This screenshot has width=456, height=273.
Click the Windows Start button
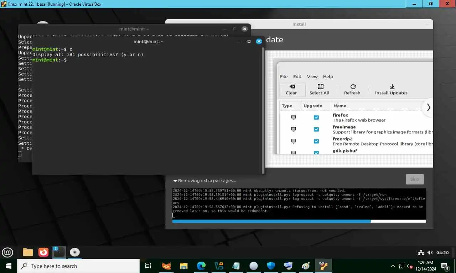pyautogui.click(x=9, y=266)
